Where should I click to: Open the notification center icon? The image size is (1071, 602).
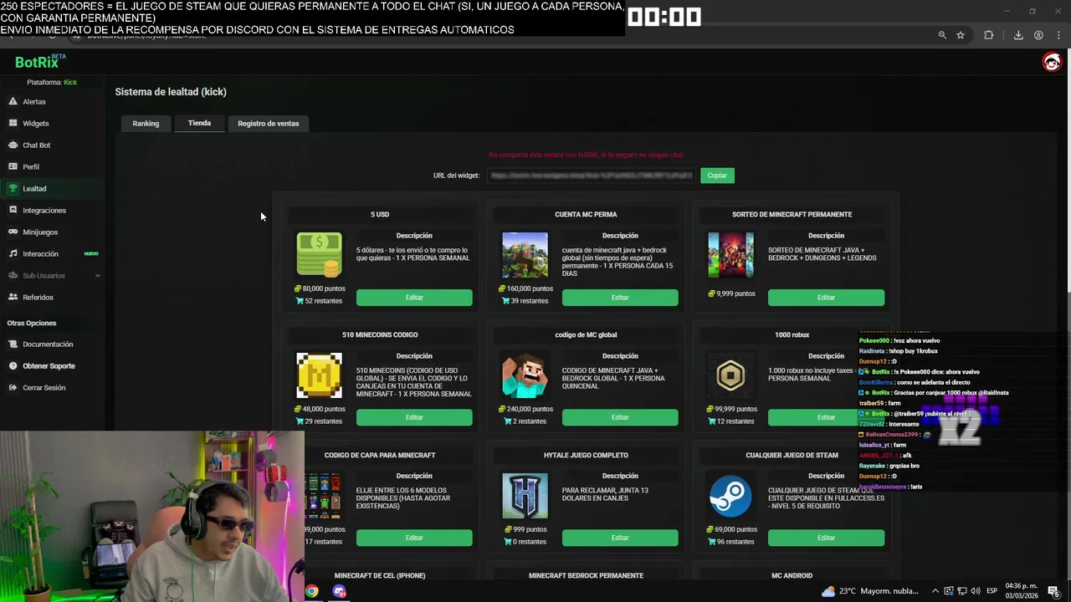click(1053, 591)
